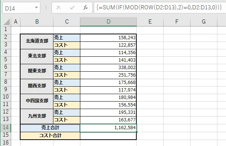Select column G header
The width and height of the screenshot is (226, 146).
point(204,22)
